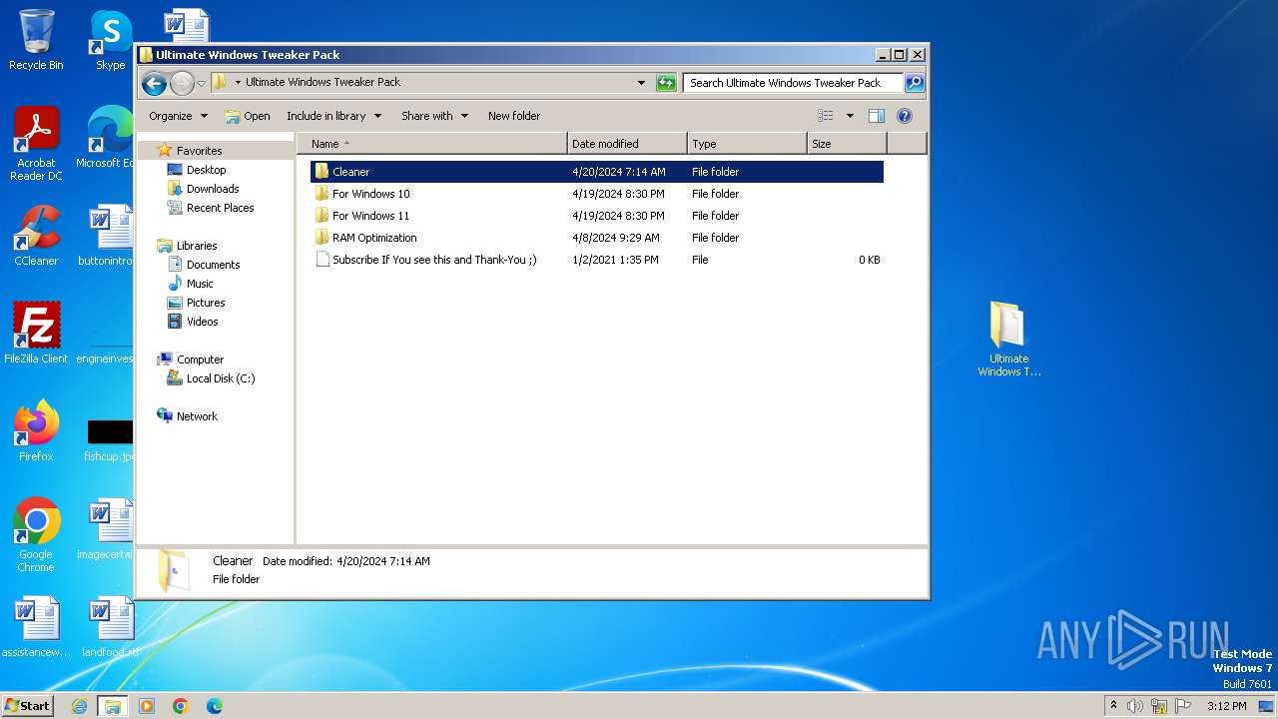Click the Open toolbar button
The width and height of the screenshot is (1278, 719).
(248, 116)
